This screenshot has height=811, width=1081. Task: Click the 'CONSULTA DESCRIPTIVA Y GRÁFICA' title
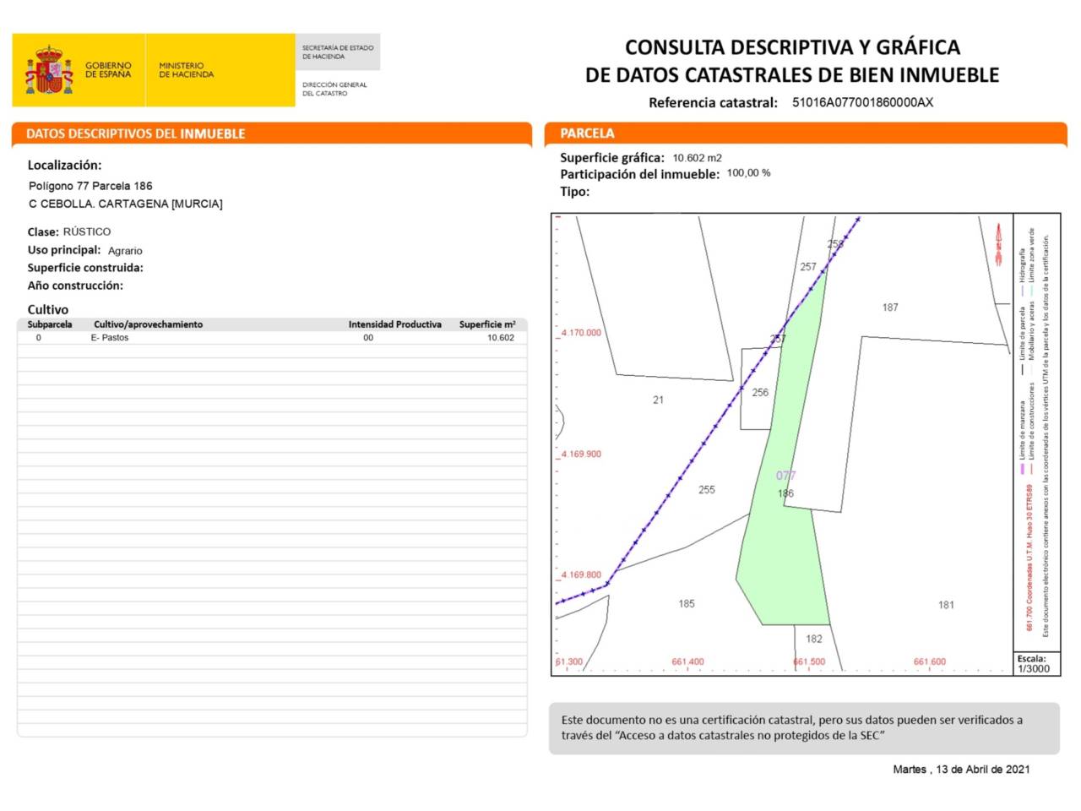point(792,47)
